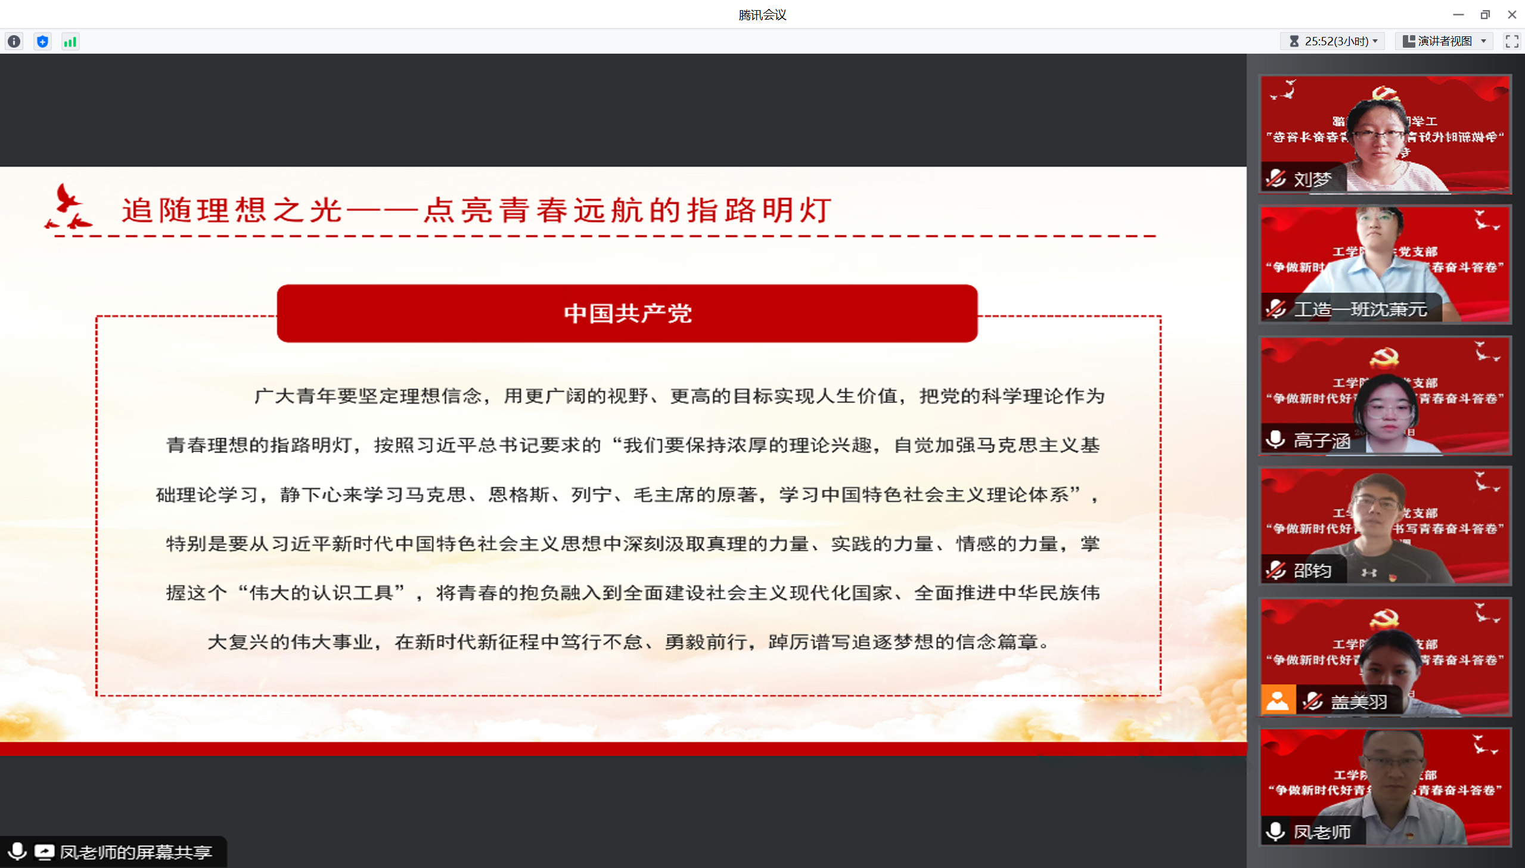The width and height of the screenshot is (1525, 868).
Task: Click 工造一班沈萧元's muted microphone icon
Action: pyautogui.click(x=1276, y=309)
